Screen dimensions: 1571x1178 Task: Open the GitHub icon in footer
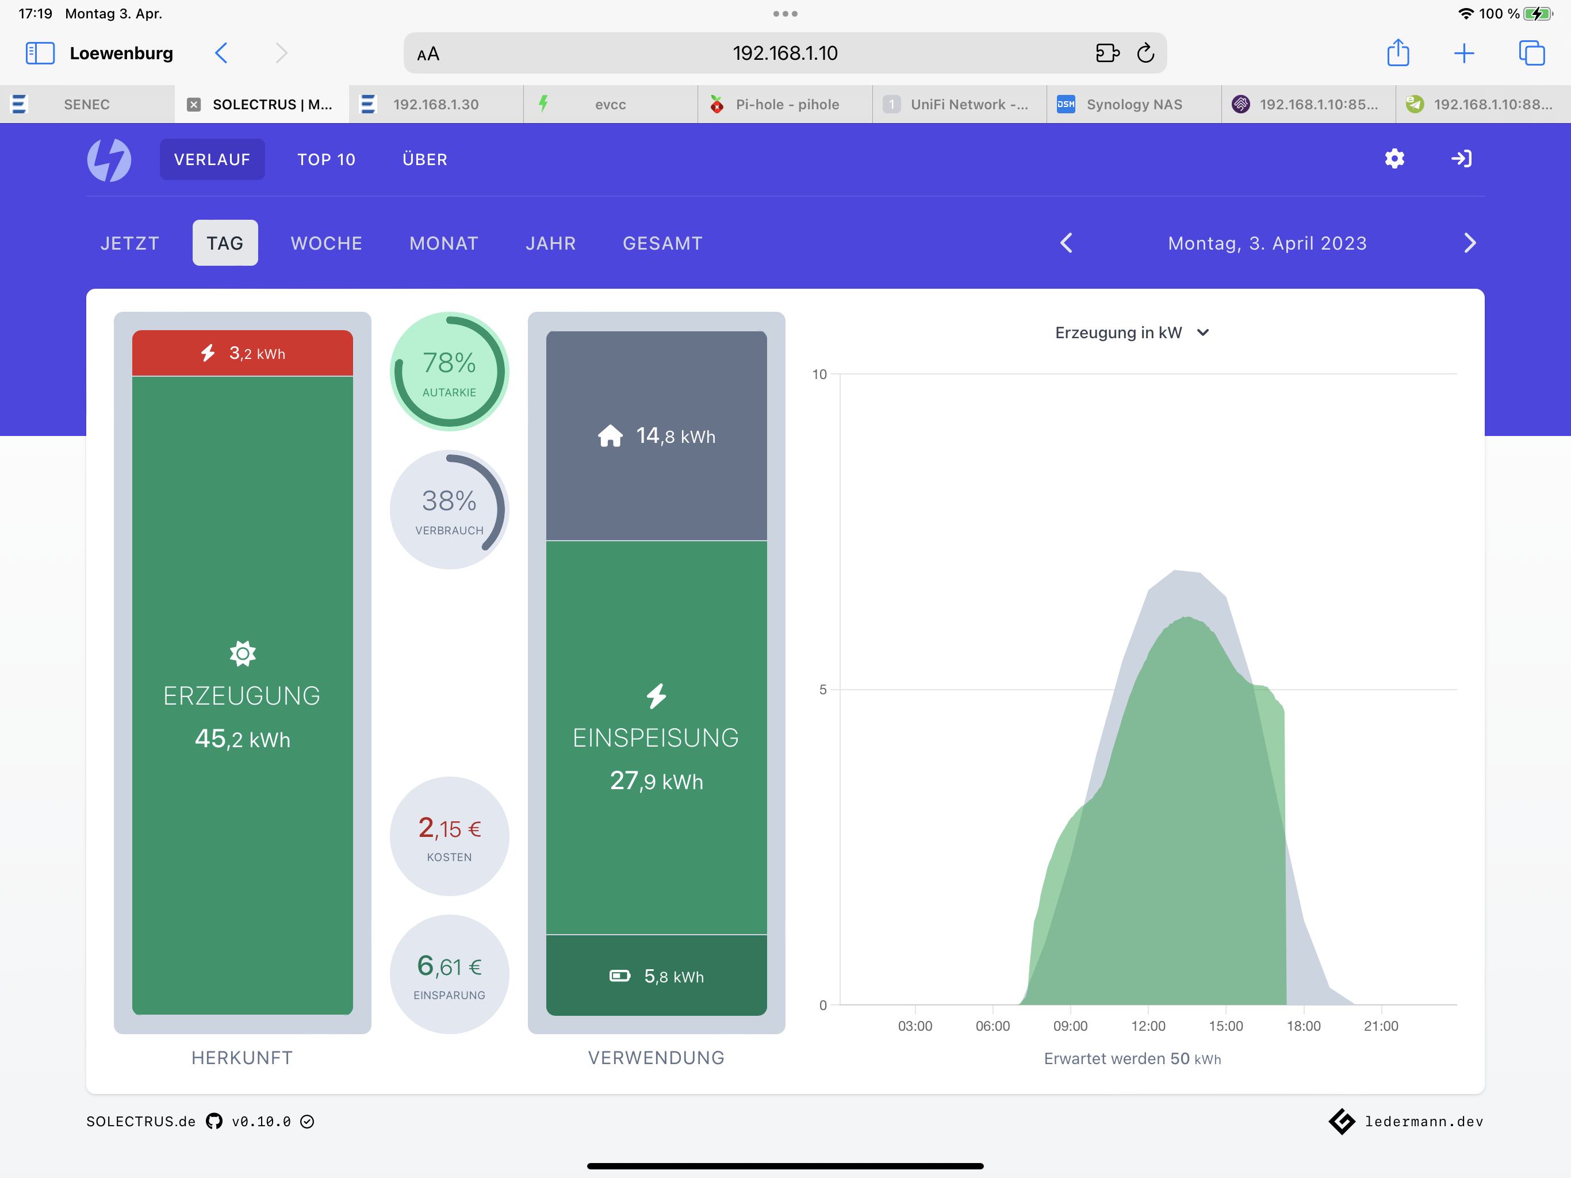[x=214, y=1121]
